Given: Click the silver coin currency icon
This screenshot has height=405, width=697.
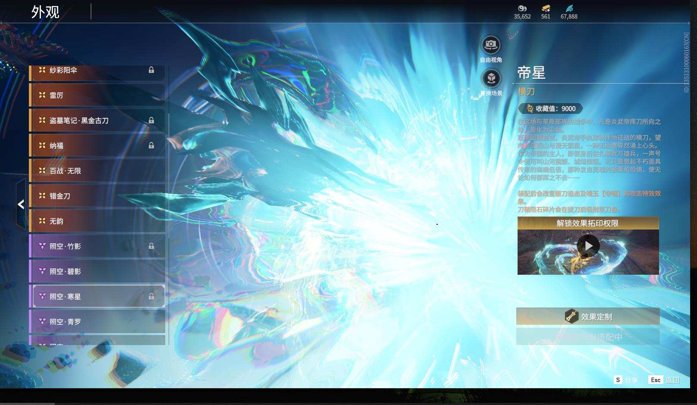Looking at the screenshot, I should point(522,8).
